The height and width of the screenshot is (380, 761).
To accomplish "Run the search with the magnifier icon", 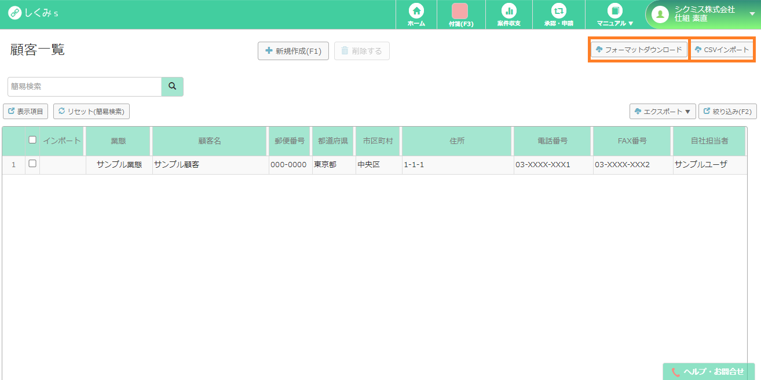I will (x=171, y=86).
